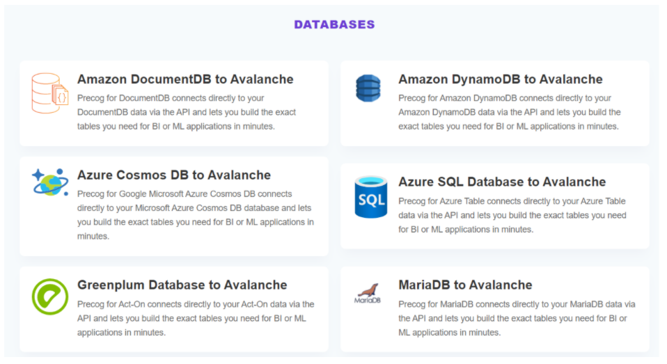Click description starting "Precog for Amazon DynamoDB connects"

(509, 112)
